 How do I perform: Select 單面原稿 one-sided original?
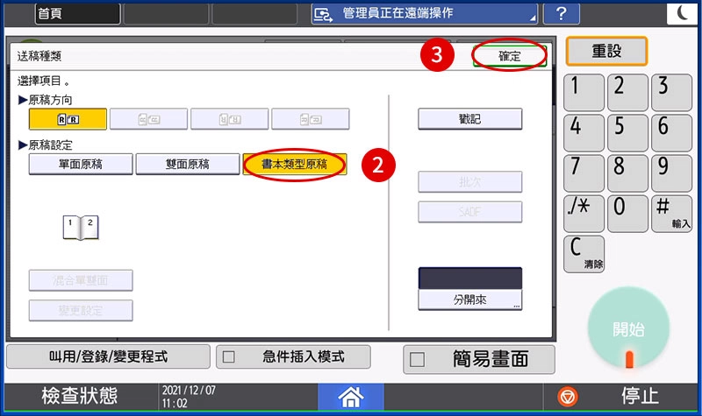81,164
